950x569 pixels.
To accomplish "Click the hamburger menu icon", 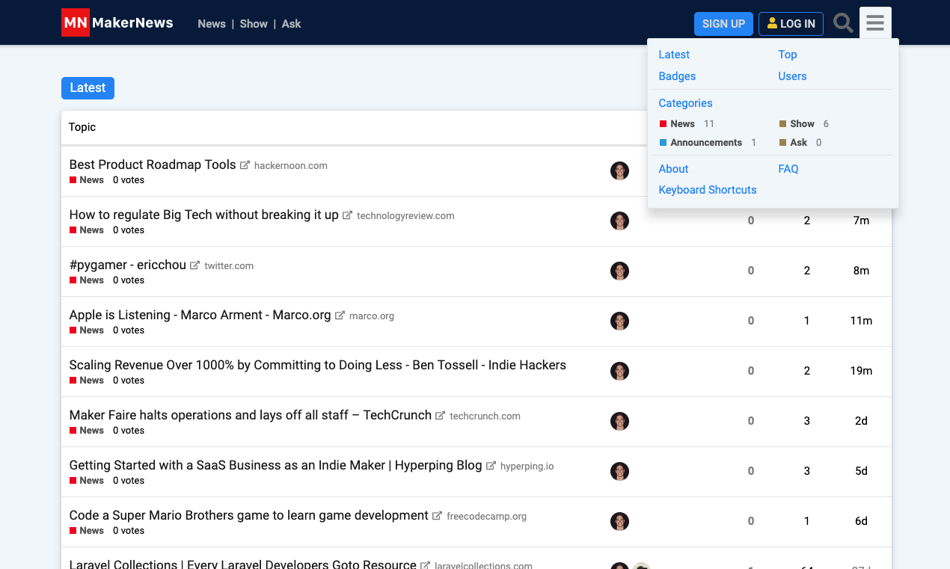I will 874,22.
